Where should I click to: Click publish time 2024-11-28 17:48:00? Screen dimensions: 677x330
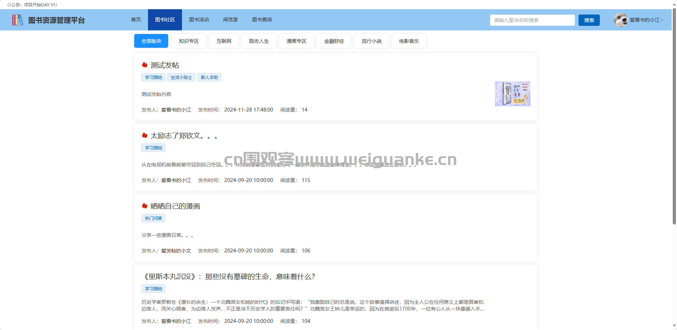[249, 110]
